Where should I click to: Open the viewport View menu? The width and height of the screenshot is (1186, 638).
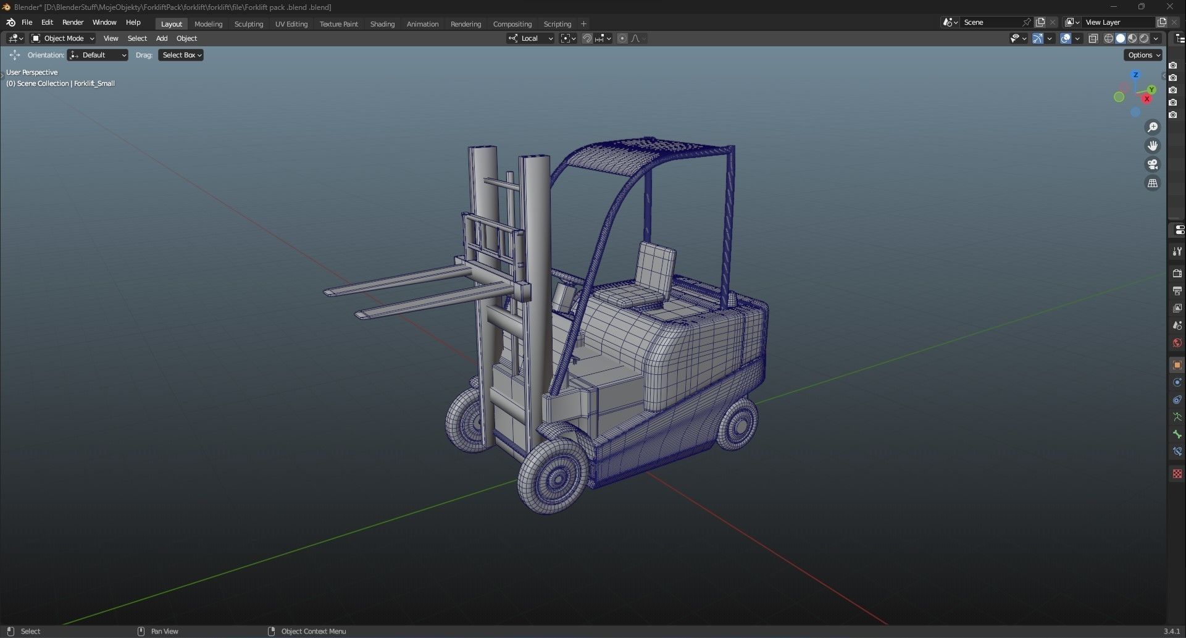pyautogui.click(x=111, y=38)
